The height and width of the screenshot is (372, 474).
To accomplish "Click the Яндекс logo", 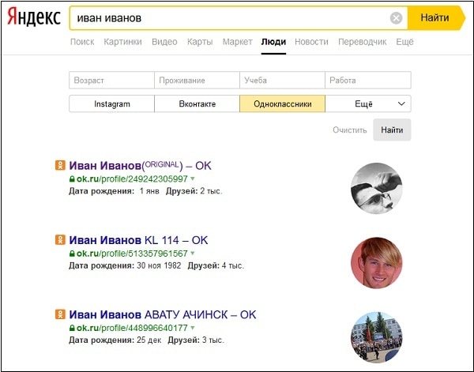I will 34,17.
